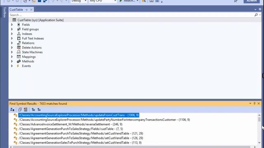Select the Indexes tree item label

point(27,34)
